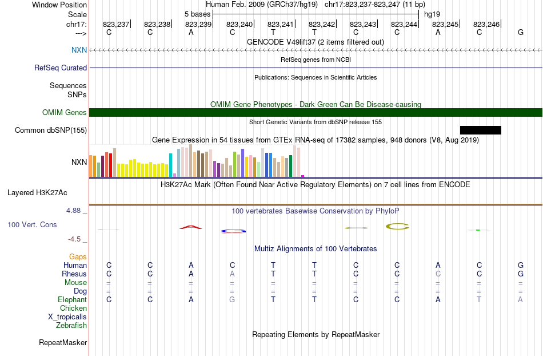Click NXN label beside the GTEx bar chart
The height and width of the screenshot is (356, 543).
click(x=79, y=162)
